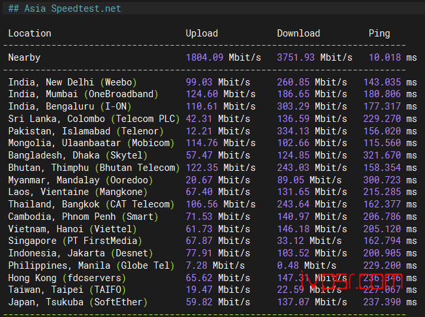Image resolution: width=425 pixels, height=317 pixels.
Task: Select Phnom Penh upload 71.53
Action: (x=199, y=217)
